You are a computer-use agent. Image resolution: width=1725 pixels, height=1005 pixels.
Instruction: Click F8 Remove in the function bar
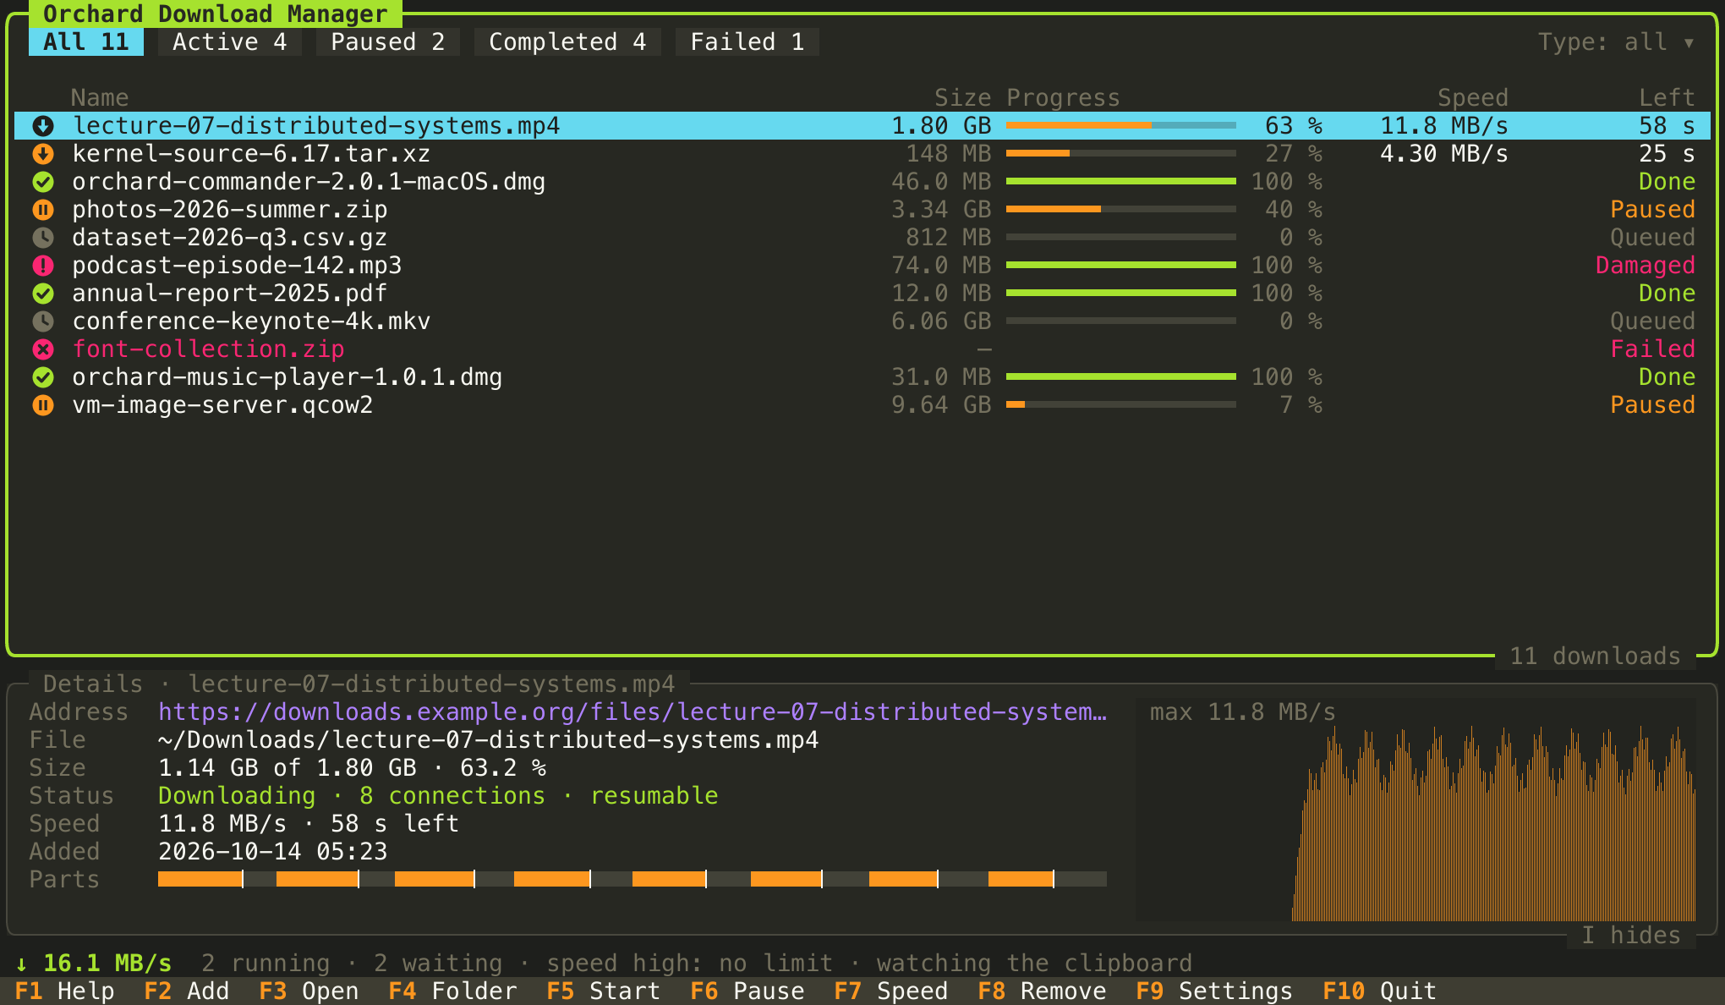1042,991
